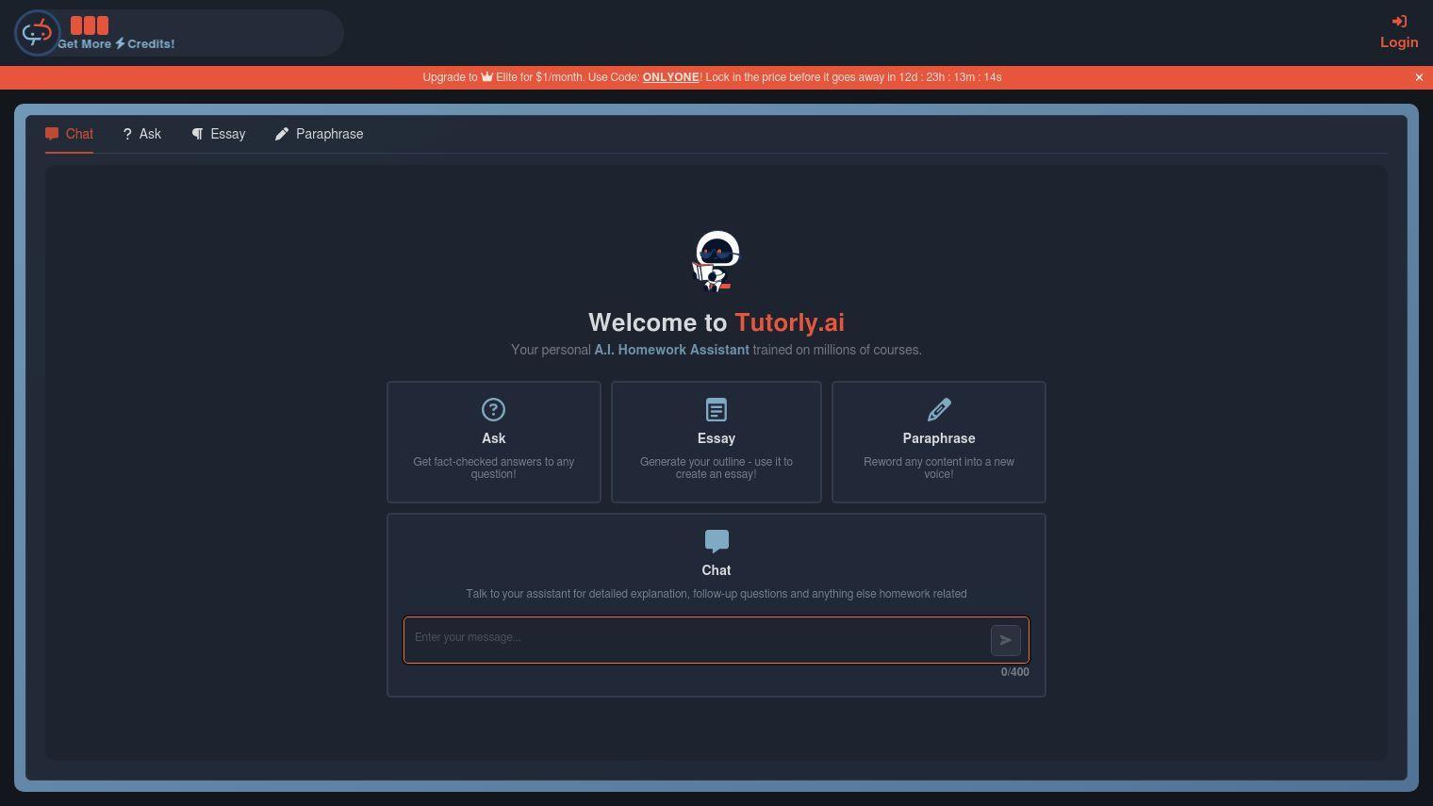Dismiss the upgrade promo banner
This screenshot has height=806, width=1433.
point(1419,77)
